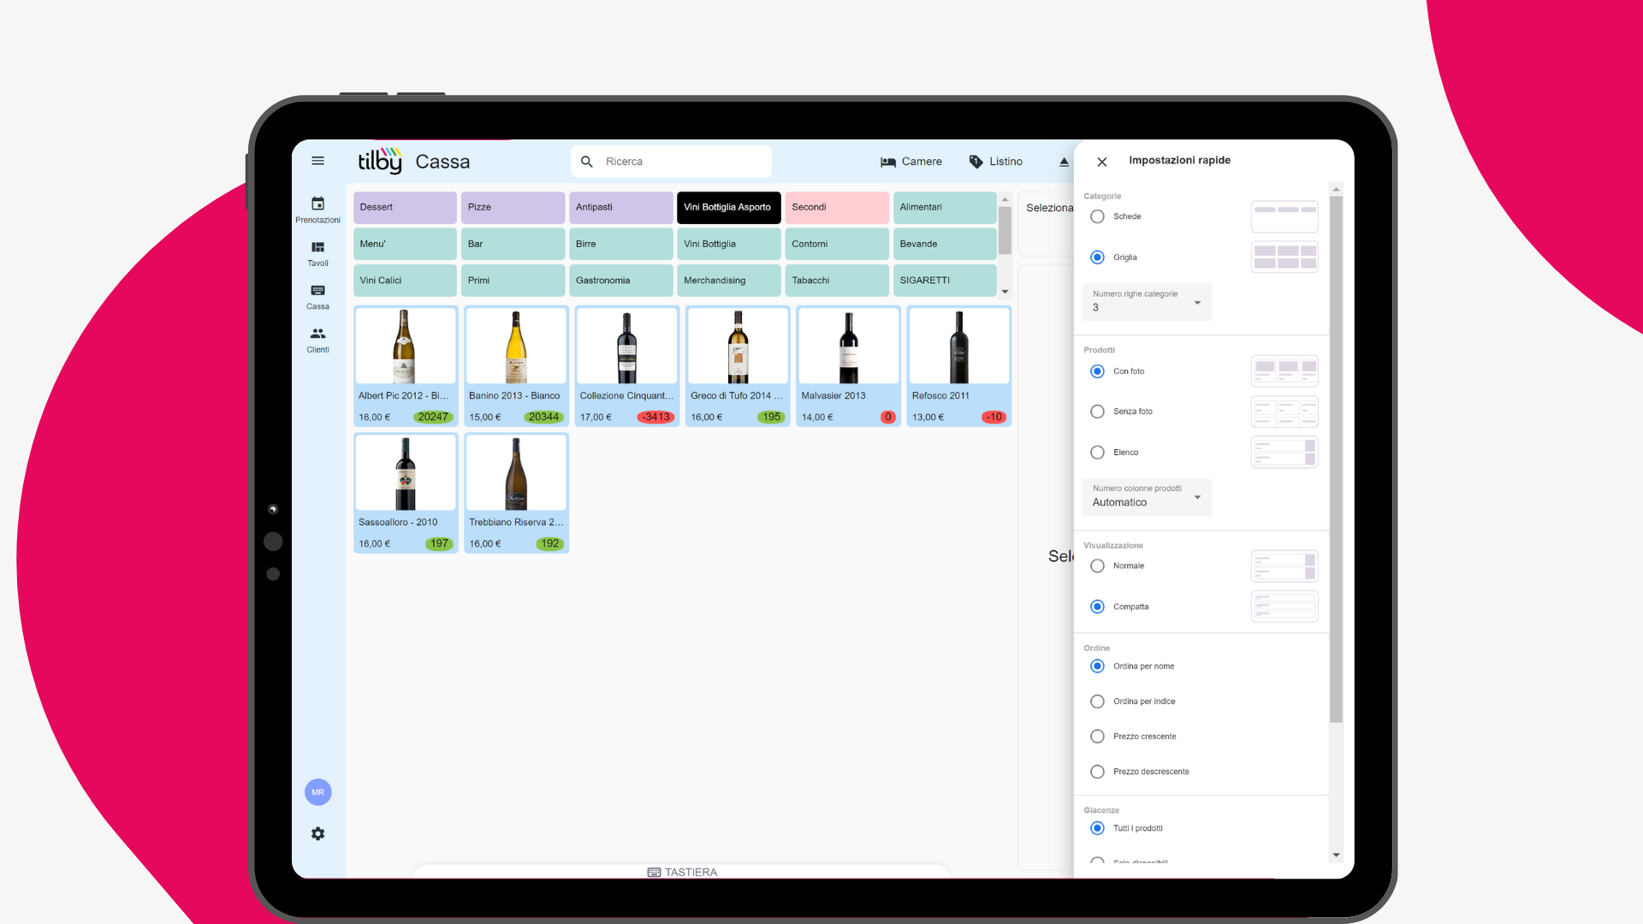This screenshot has width=1643, height=924.
Task: Select the Senza foto radio button
Action: (1097, 412)
